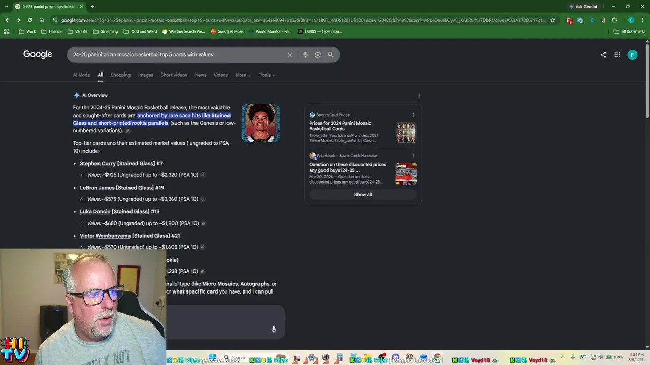Bookmark this page with the star icon
650x365 pixels.
click(552, 20)
